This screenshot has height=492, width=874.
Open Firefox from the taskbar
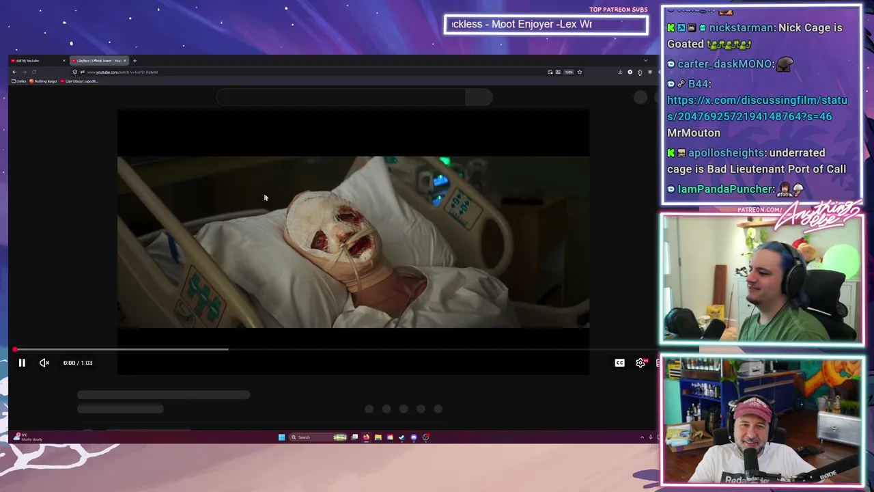click(366, 437)
